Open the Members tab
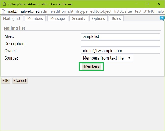This screenshot has width=165, height=131. (x=35, y=18)
